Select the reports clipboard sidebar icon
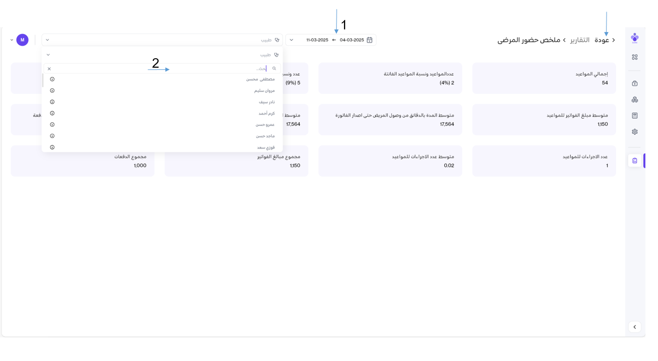The height and width of the screenshot is (361, 658). pos(634,161)
